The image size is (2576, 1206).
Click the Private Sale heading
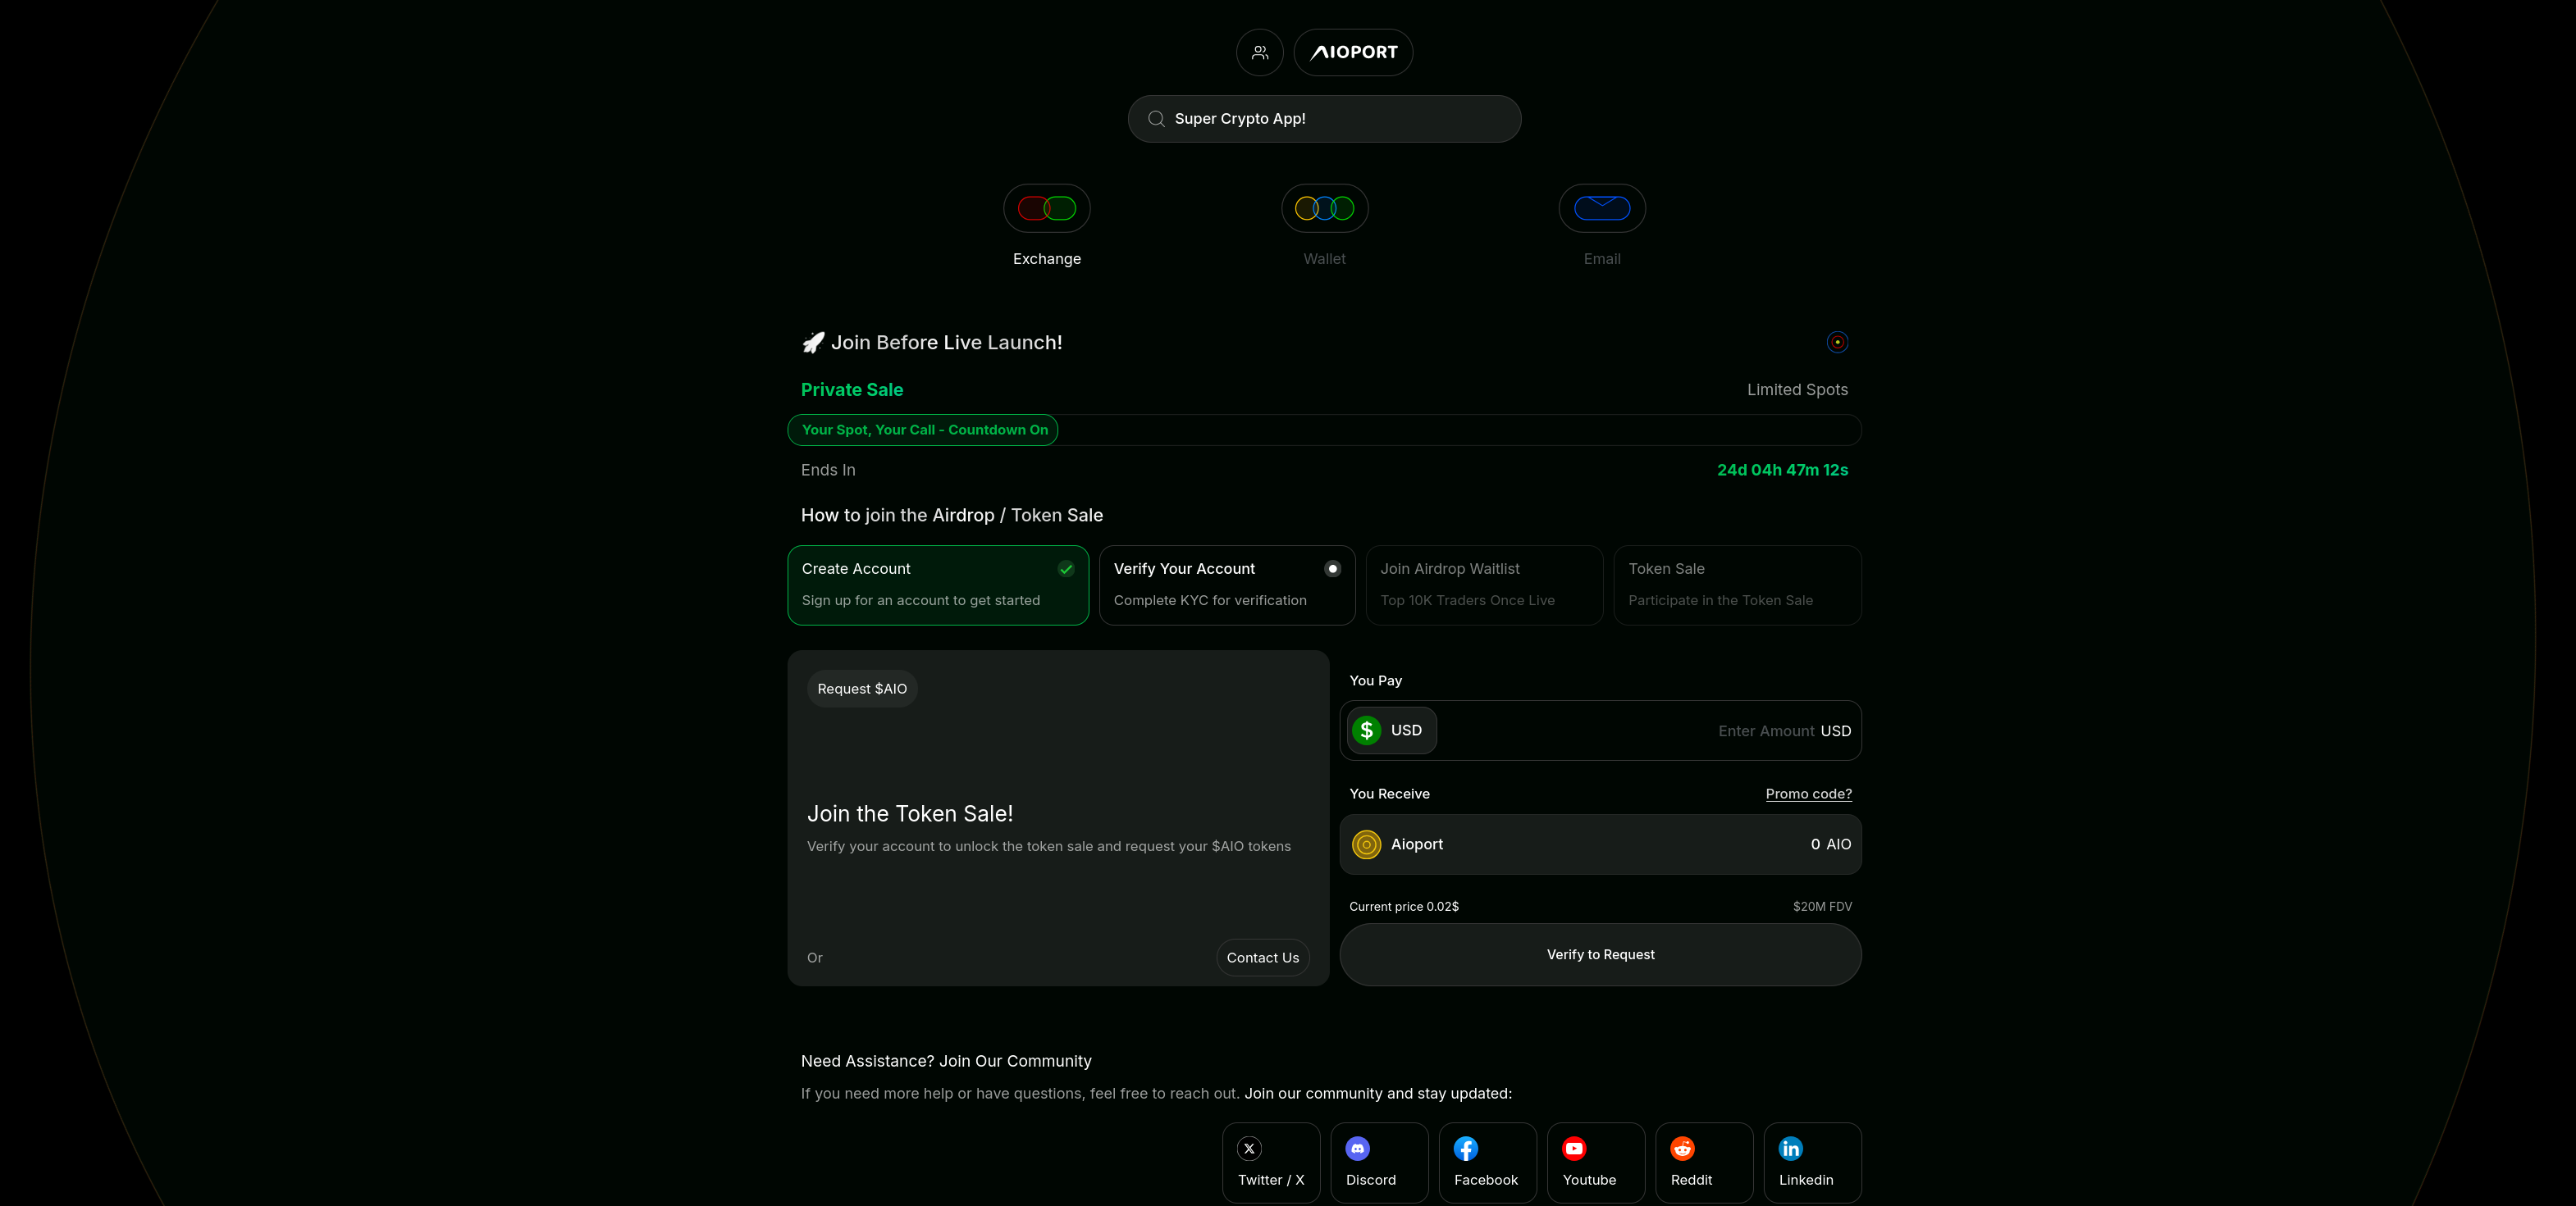[852, 389]
